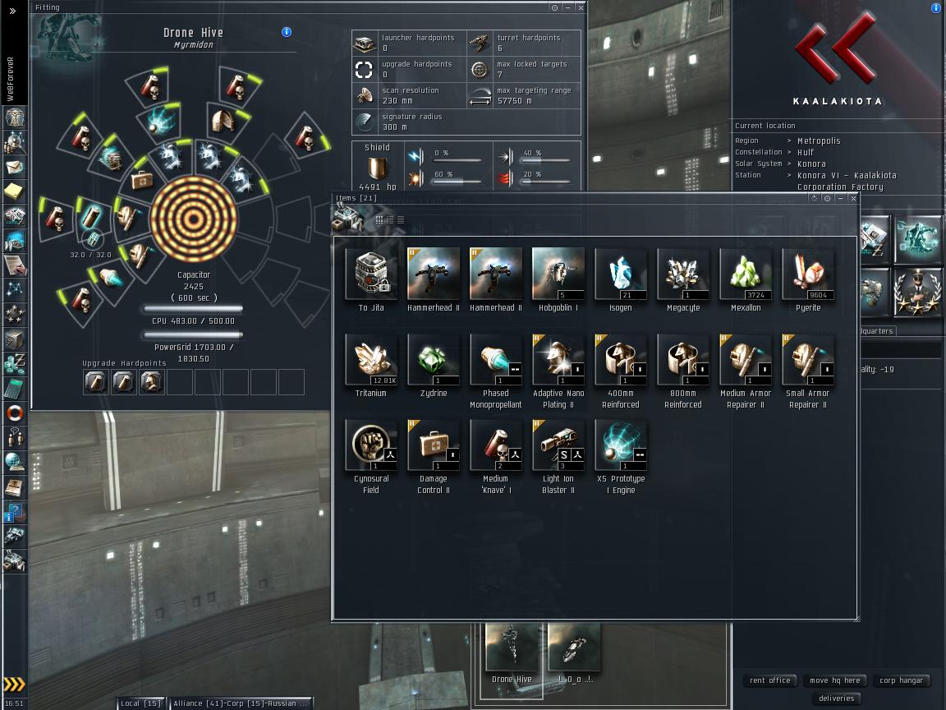
Task: Open the in-game browser globe icon
Action: [x=15, y=463]
